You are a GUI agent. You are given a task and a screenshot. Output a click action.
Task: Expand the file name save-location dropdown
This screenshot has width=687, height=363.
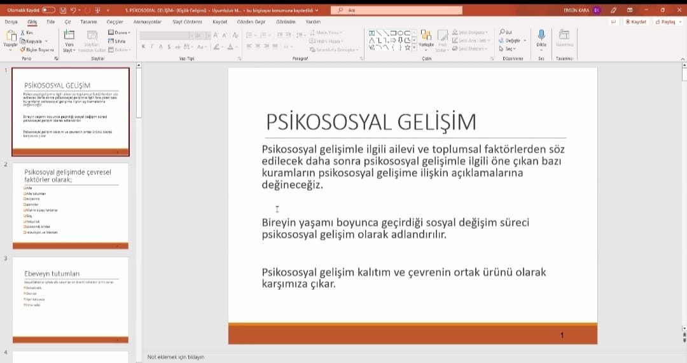tap(317, 10)
